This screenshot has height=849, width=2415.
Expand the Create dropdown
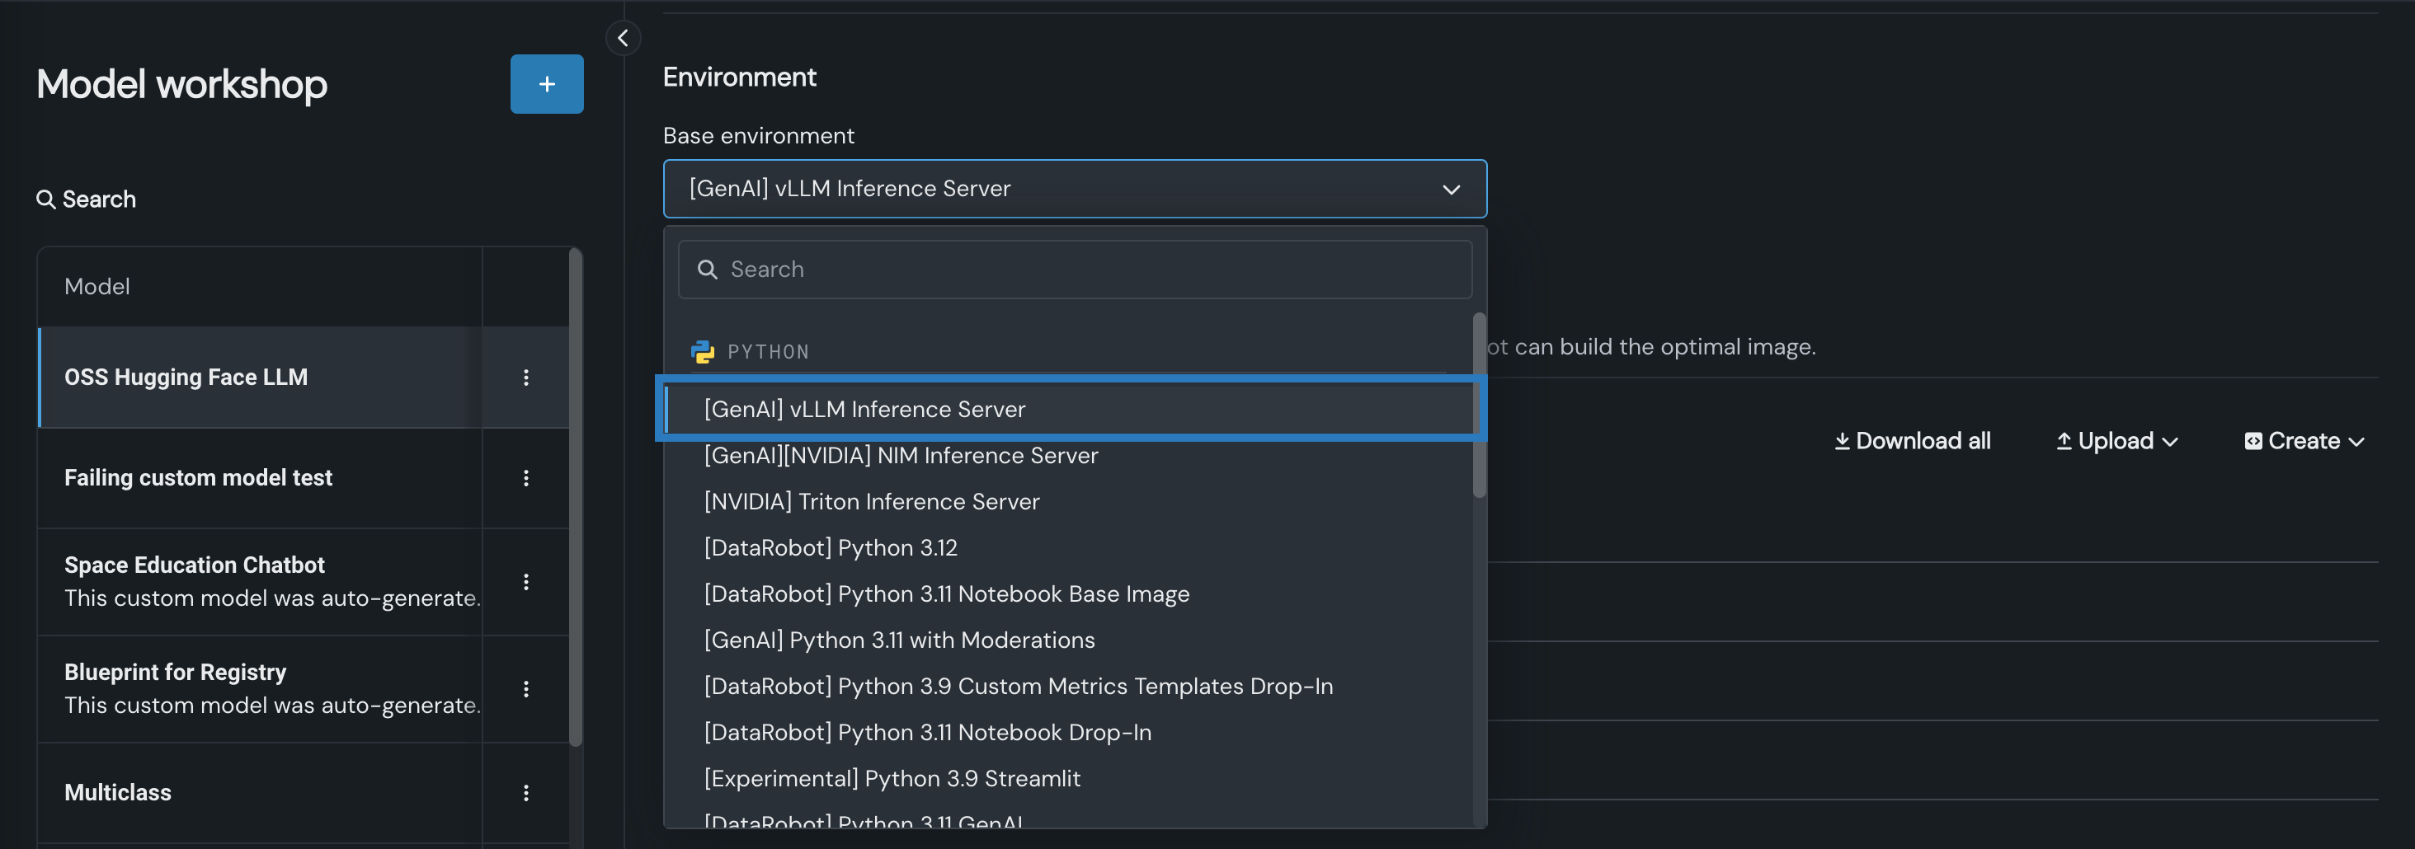(2304, 441)
